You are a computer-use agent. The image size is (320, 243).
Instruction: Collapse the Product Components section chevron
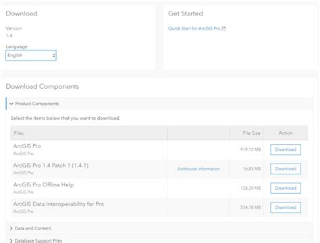click(x=11, y=104)
